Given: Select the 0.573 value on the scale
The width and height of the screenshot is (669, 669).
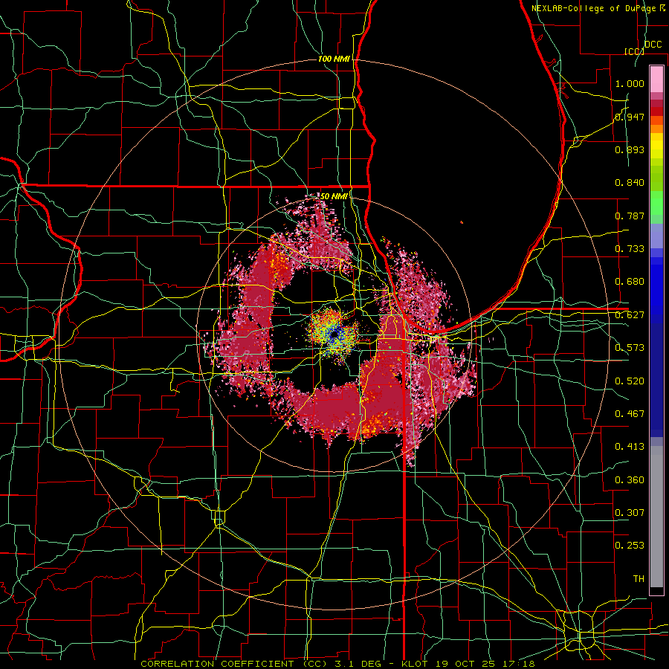Looking at the screenshot, I should tap(630, 348).
